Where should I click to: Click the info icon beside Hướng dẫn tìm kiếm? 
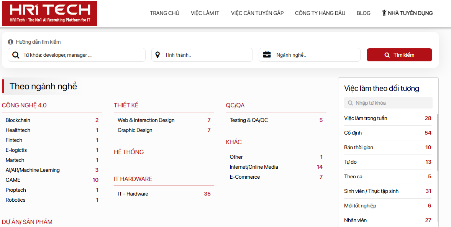(x=10, y=42)
